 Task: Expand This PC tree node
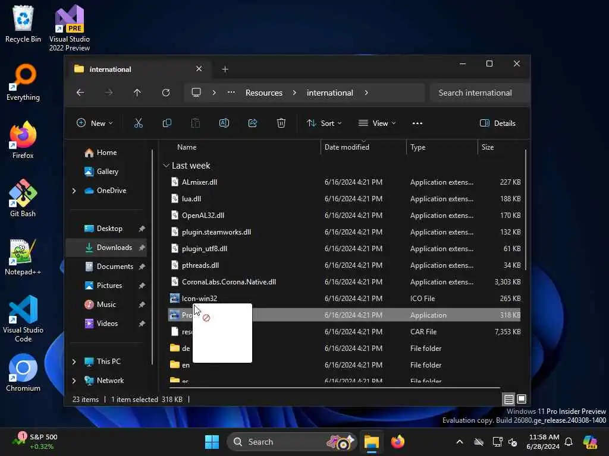click(74, 362)
